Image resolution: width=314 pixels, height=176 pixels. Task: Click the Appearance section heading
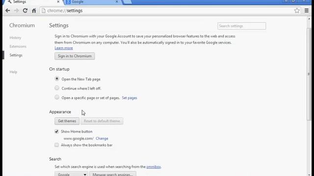pyautogui.click(x=60, y=112)
